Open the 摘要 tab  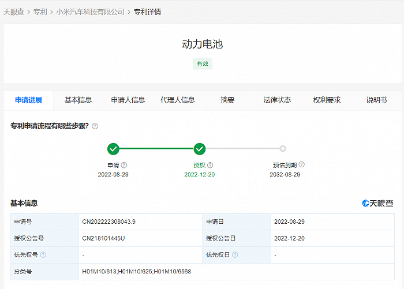click(x=227, y=100)
